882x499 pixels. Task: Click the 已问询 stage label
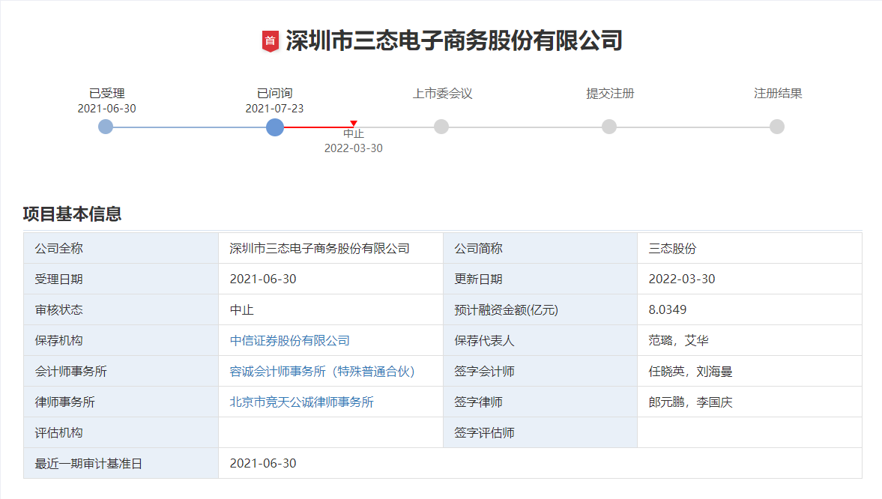274,94
